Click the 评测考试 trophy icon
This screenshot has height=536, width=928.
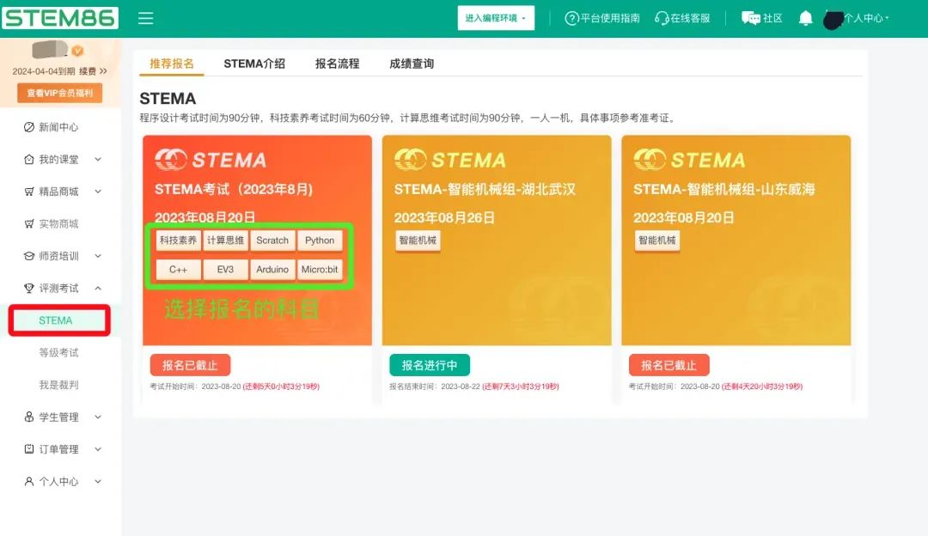28,288
